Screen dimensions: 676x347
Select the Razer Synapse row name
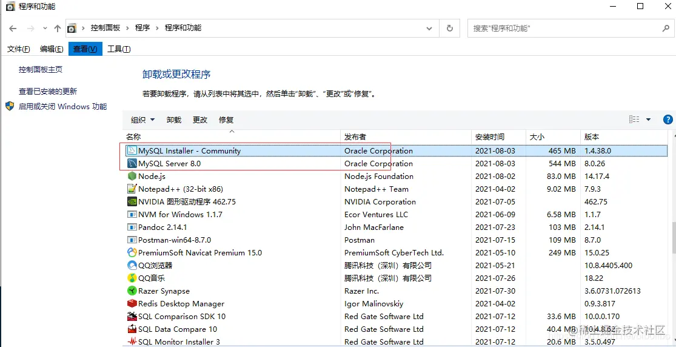pos(164,291)
